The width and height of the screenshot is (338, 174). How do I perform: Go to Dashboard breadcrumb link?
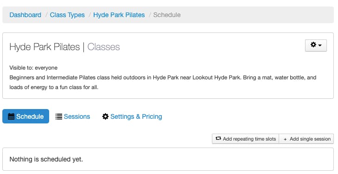[25, 15]
